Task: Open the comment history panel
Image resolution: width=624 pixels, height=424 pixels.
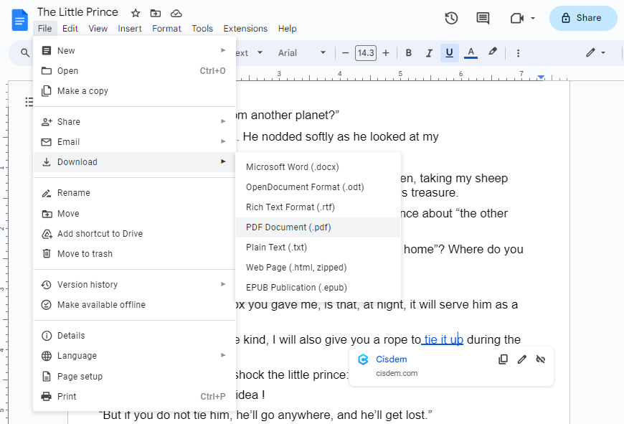Action: click(482, 19)
